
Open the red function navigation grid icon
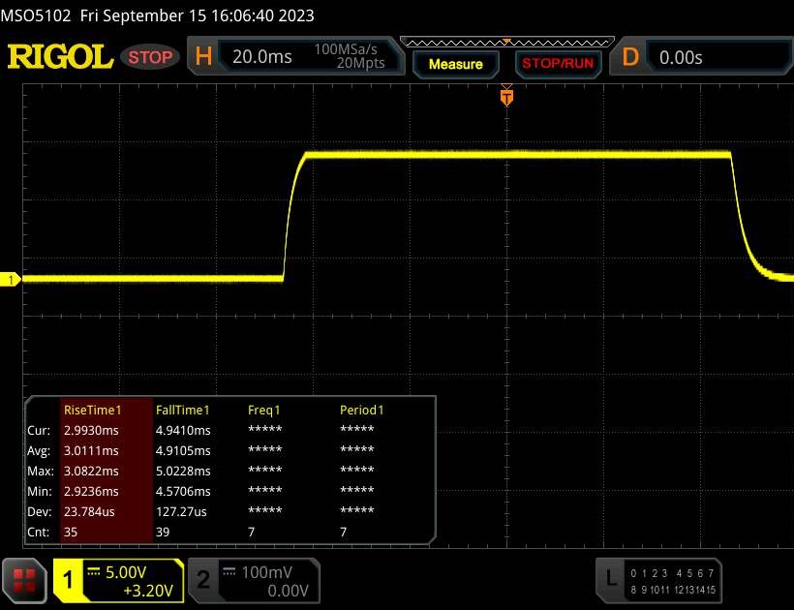(x=24, y=581)
